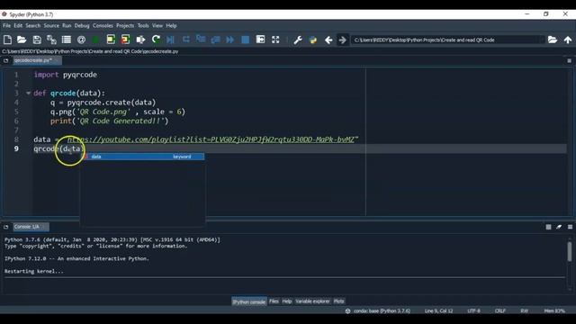Save the current file
The image size is (576, 324).
[x=37, y=40]
